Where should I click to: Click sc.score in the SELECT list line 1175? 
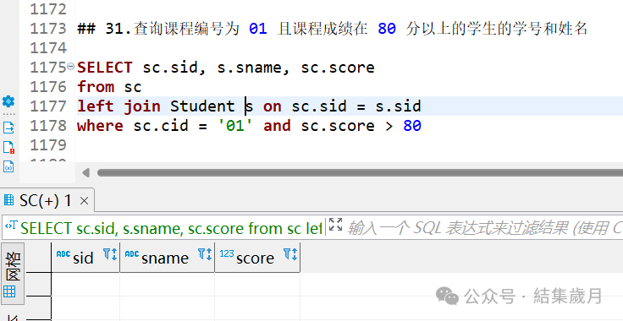[x=338, y=68]
